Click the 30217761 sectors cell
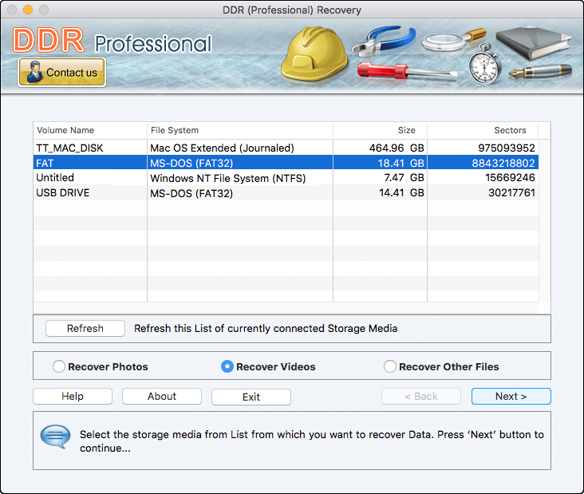This screenshot has width=584, height=494. click(483, 193)
